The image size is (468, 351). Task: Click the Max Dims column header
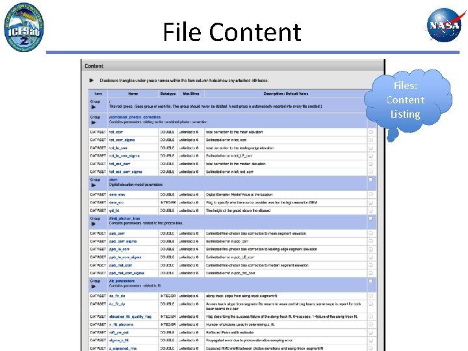tap(191, 94)
